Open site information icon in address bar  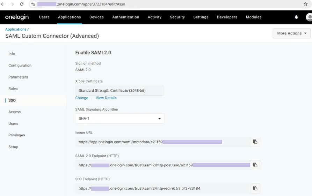(x=33, y=4)
